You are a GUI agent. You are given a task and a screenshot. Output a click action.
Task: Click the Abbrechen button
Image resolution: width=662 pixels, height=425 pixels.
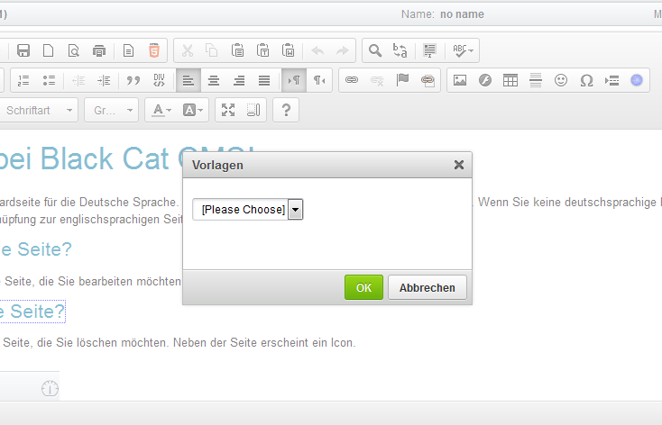(x=428, y=288)
